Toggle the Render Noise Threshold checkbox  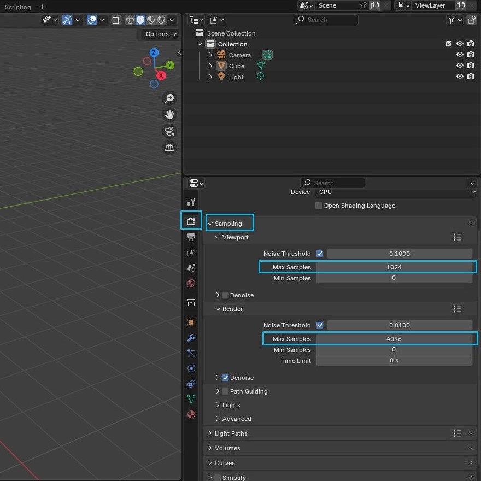(320, 325)
